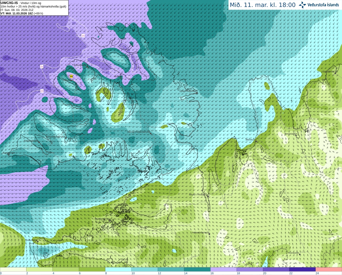Click the VT: Mið. 11.03.2026 18Z line
342x275 pixels.
point(22,13)
